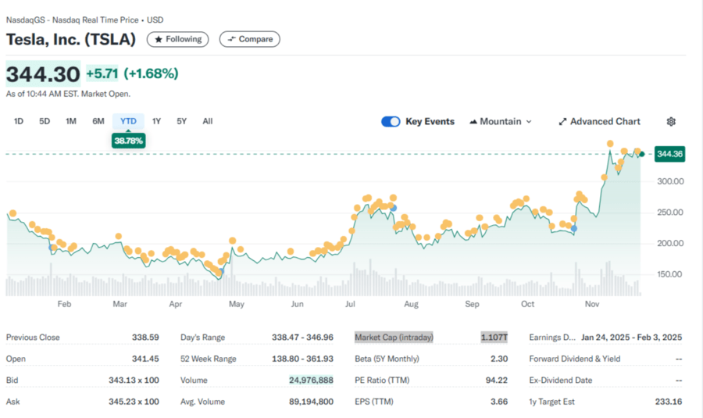
Task: Click the 38.78% YTD return badge
Action: (x=128, y=141)
